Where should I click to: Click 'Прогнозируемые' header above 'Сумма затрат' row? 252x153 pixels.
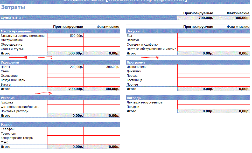pyautogui.click(x=198, y=13)
